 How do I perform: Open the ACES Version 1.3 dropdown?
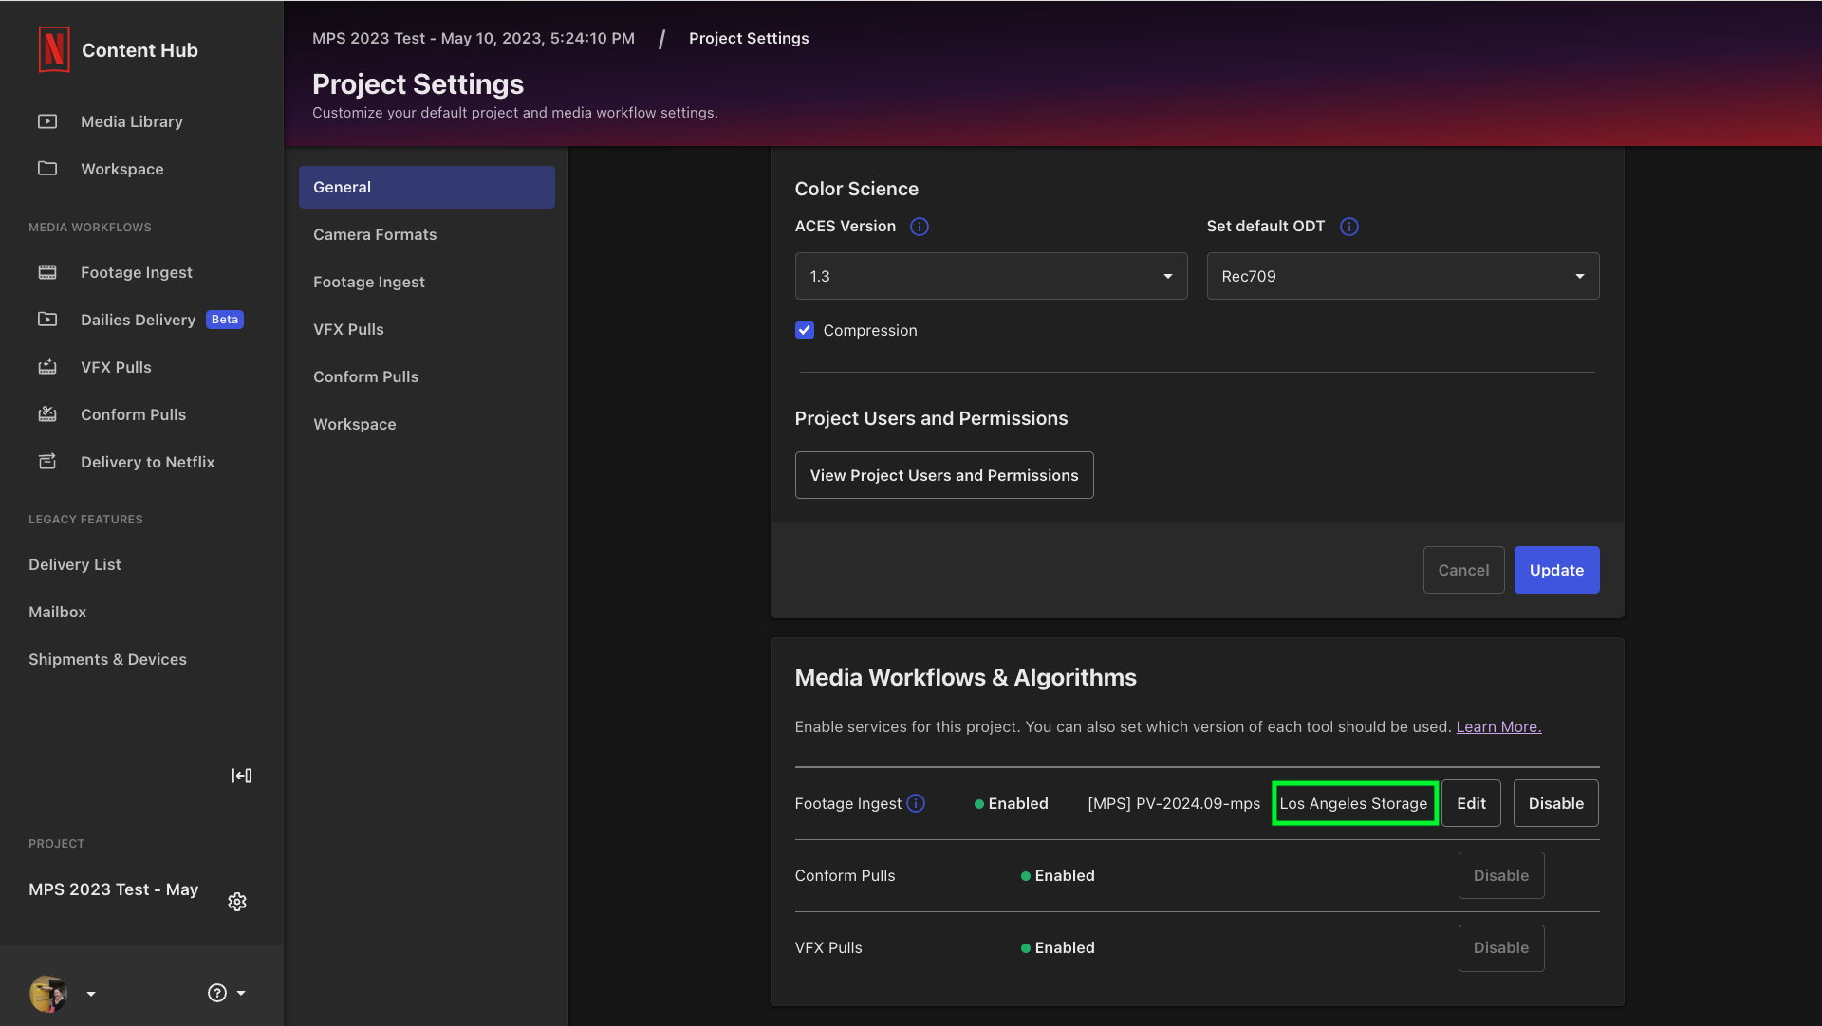(991, 276)
